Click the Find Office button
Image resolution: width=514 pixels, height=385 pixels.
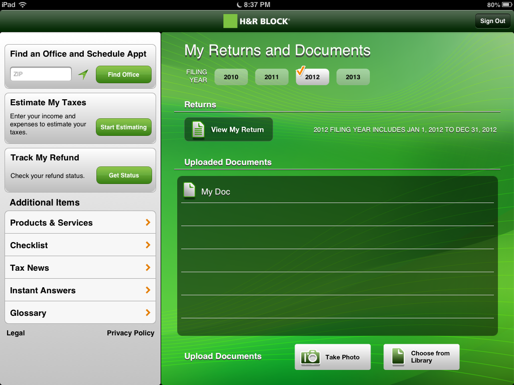pos(123,74)
